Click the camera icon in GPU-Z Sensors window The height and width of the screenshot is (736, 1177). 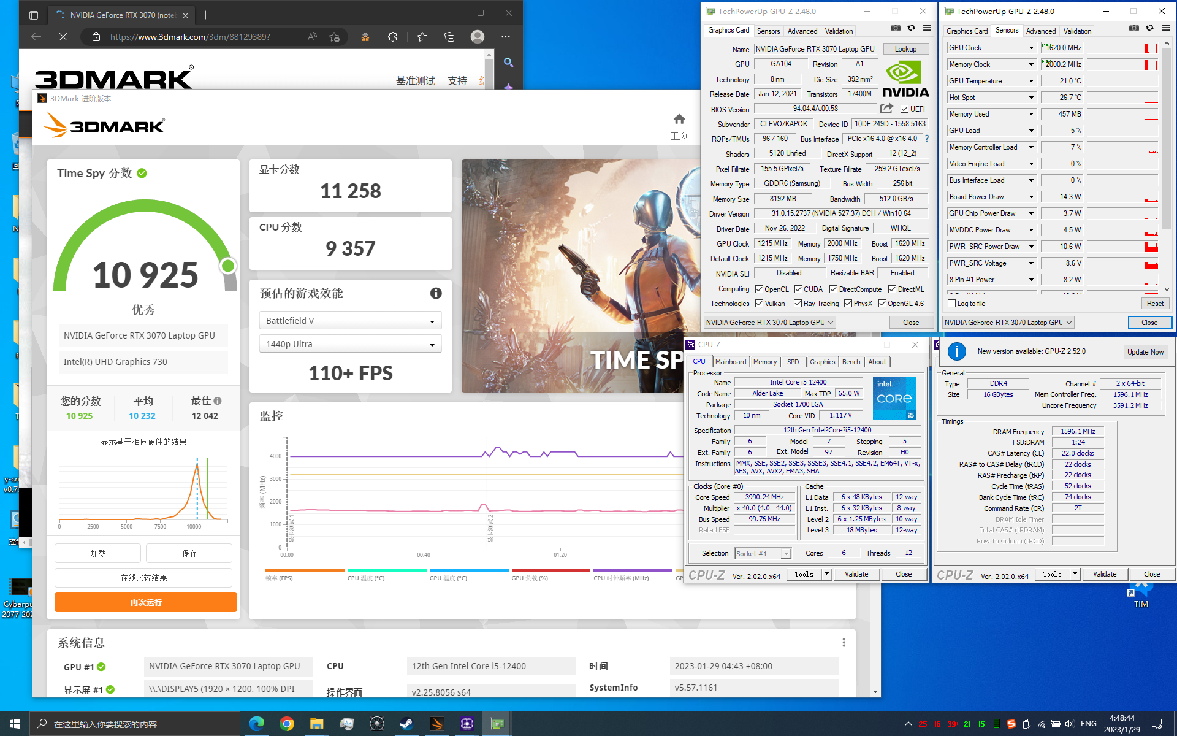(1134, 28)
